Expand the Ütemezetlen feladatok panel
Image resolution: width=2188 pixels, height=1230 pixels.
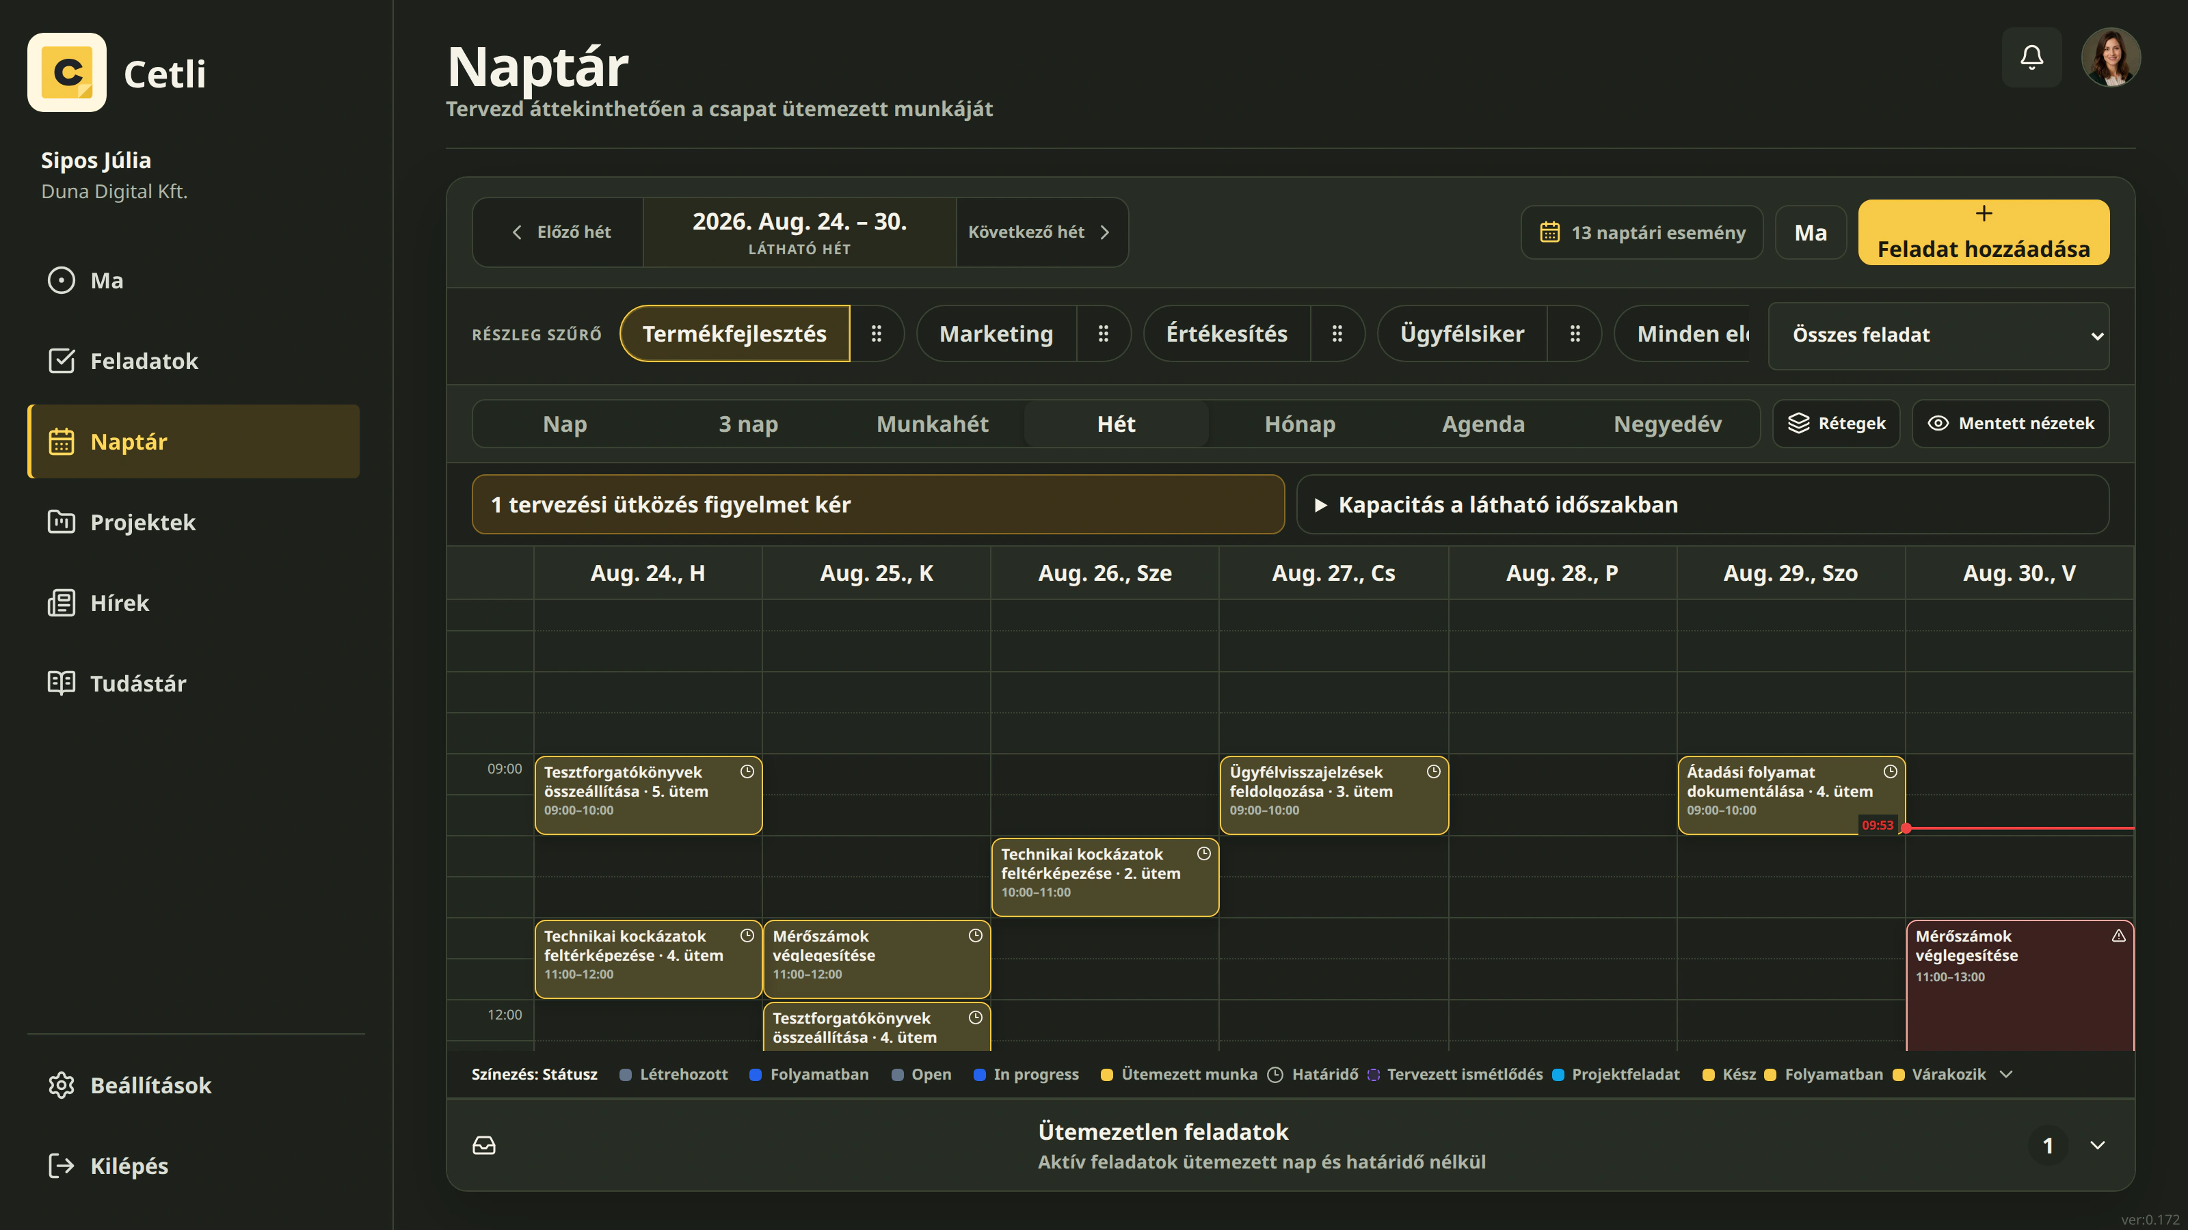click(x=2098, y=1145)
